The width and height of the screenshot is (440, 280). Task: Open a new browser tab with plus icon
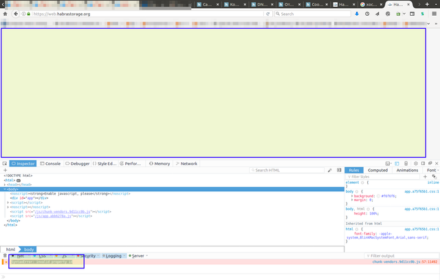click(427, 4)
